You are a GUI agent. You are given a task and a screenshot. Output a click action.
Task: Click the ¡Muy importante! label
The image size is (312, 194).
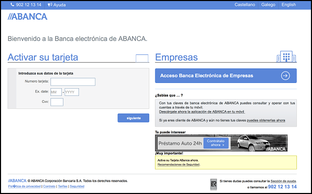pos(169,153)
